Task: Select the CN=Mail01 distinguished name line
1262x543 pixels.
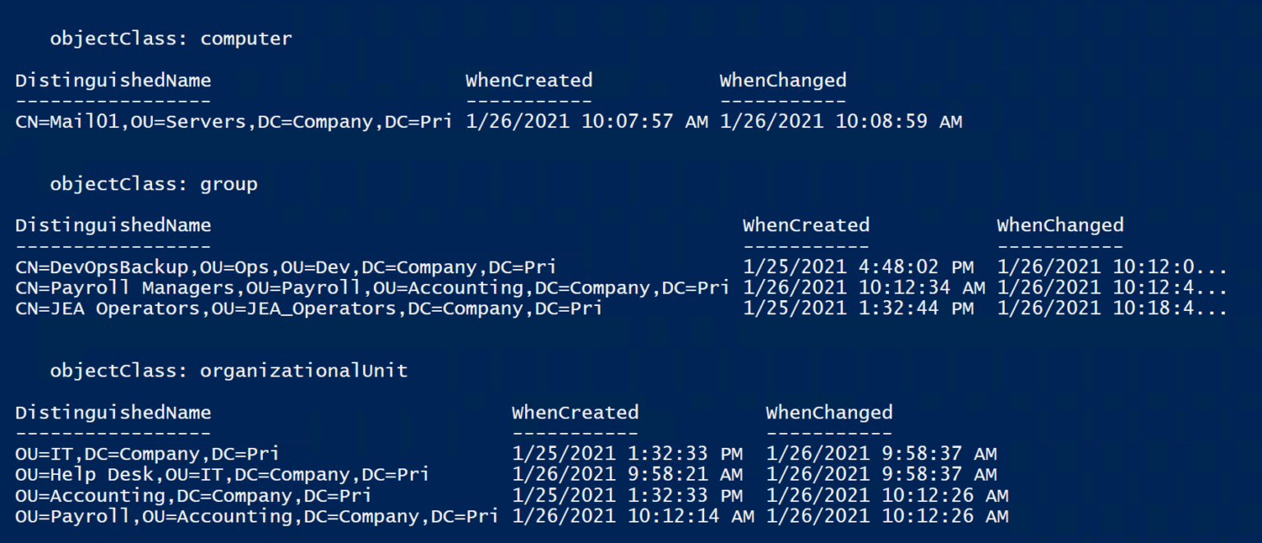Action: coord(233,122)
